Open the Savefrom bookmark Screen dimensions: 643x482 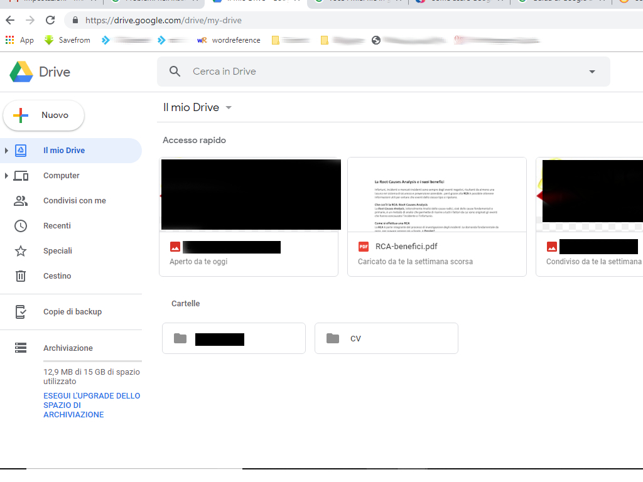tap(67, 40)
